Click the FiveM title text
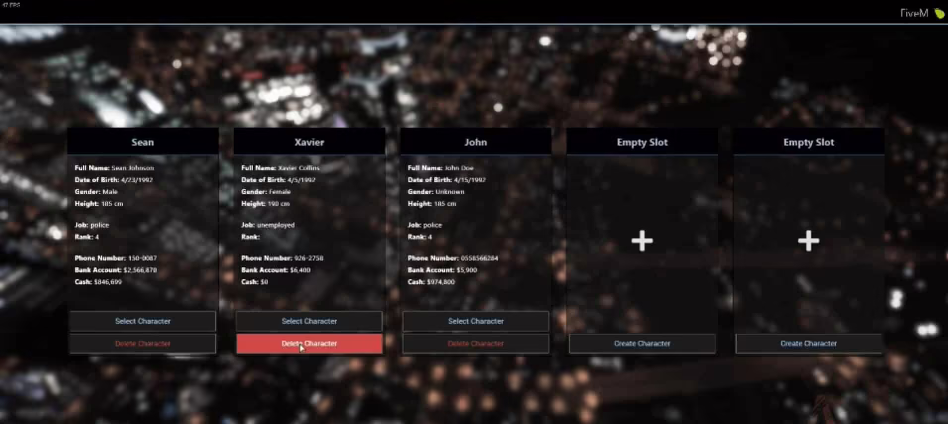 (x=914, y=13)
